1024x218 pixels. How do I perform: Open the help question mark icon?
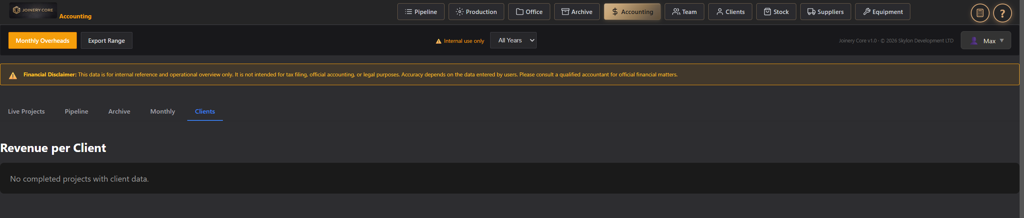[1002, 13]
